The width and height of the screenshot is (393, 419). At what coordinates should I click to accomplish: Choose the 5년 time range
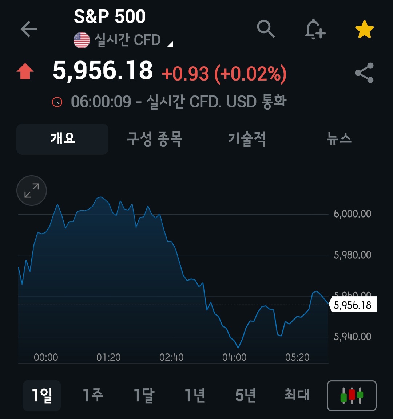point(246,395)
